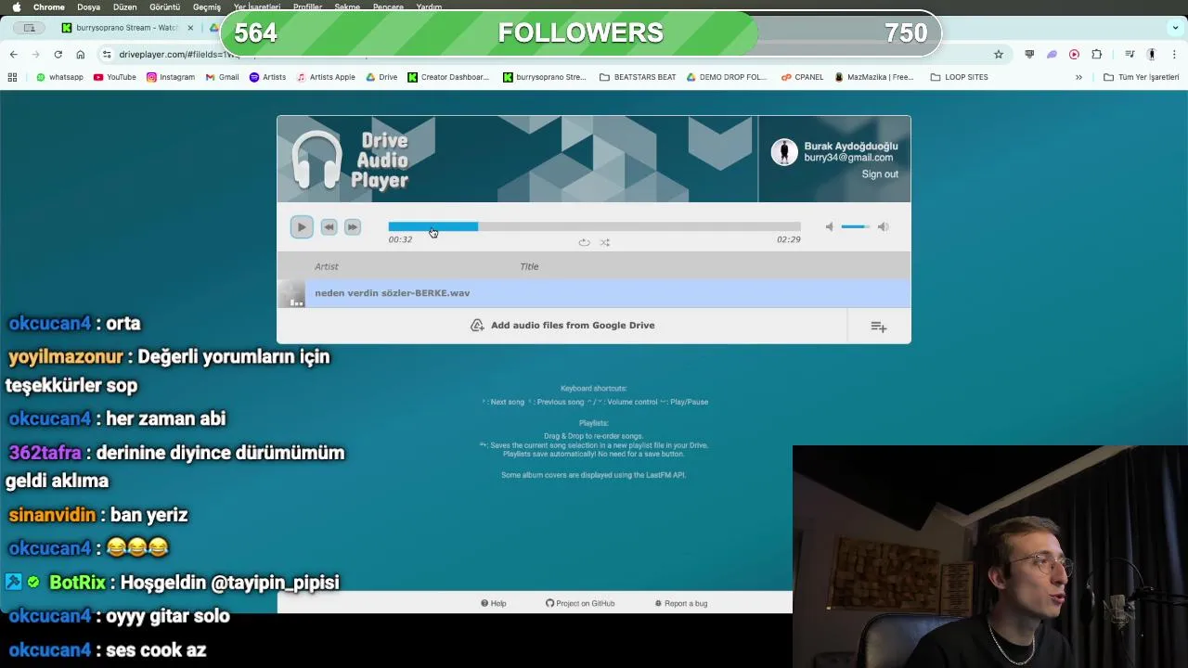Open Project on GitHub link

(x=580, y=603)
